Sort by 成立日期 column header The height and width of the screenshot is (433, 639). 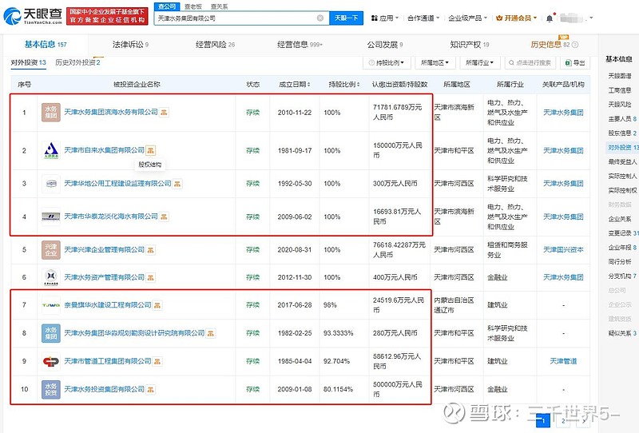[x=295, y=85]
